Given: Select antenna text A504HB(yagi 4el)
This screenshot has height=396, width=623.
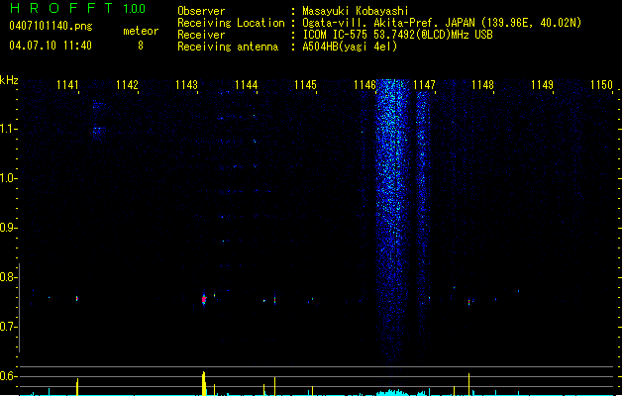Looking at the screenshot, I should coord(350,47).
